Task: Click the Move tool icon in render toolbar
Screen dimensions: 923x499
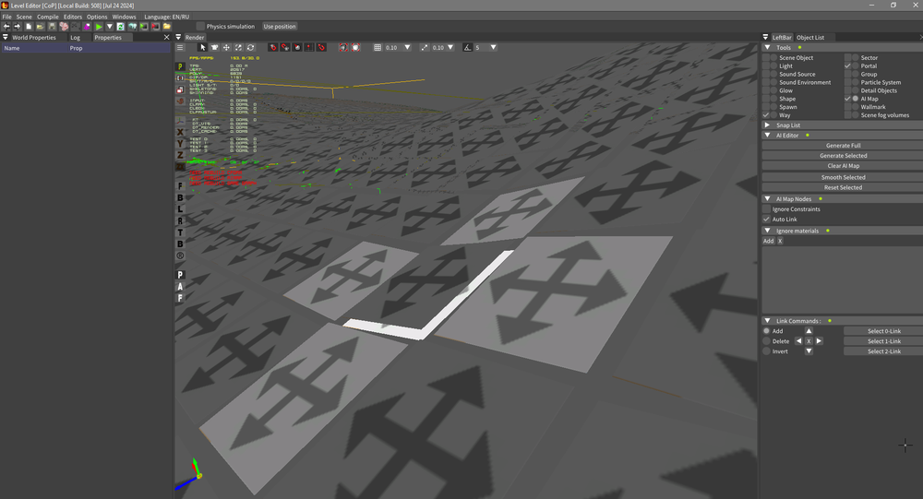Action: pyautogui.click(x=226, y=47)
